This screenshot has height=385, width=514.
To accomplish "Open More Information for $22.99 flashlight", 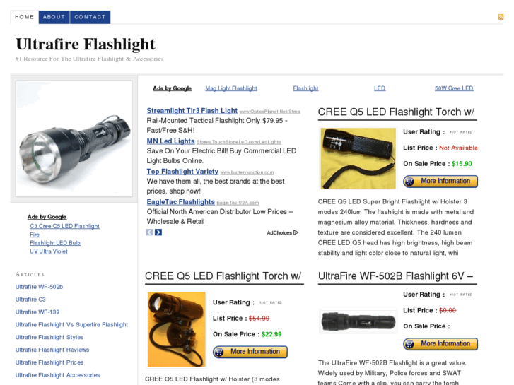I will pyautogui.click(x=250, y=352).
